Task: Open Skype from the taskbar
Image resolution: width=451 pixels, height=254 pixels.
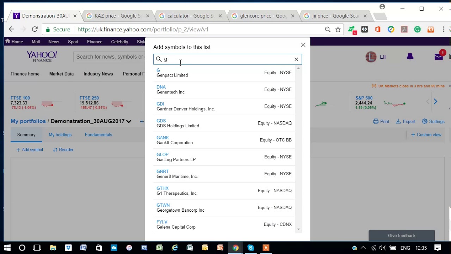Action: point(251,248)
